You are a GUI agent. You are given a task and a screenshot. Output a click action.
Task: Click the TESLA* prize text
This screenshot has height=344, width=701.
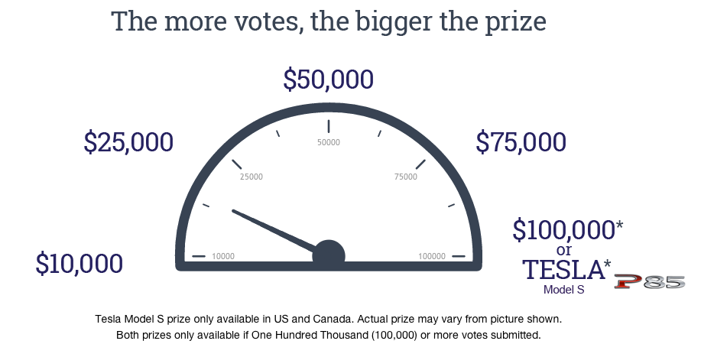[x=567, y=269]
